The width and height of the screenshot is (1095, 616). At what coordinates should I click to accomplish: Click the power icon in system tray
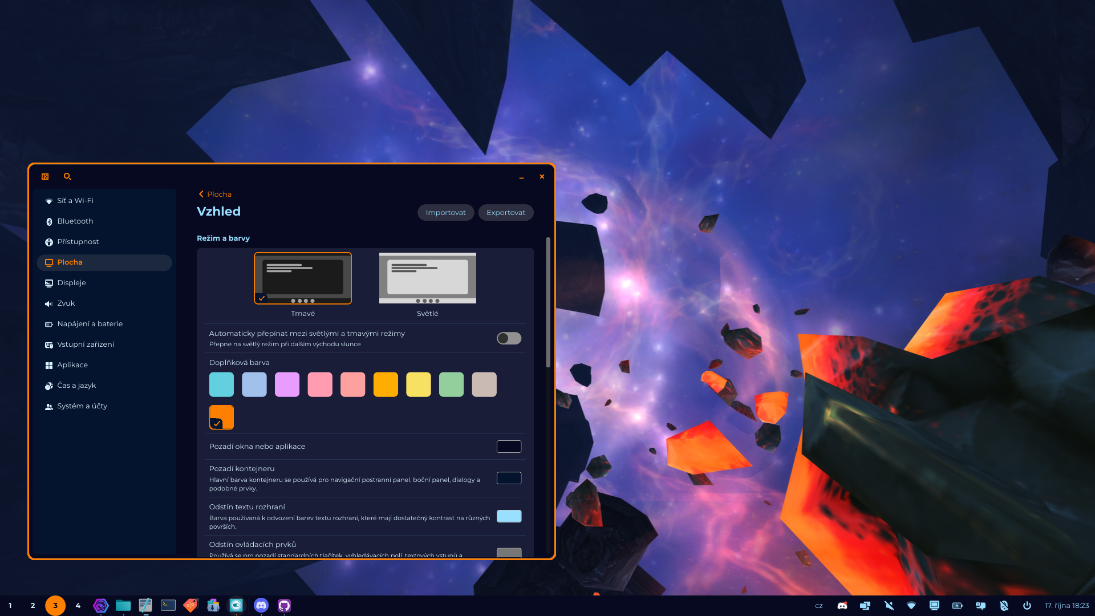pyautogui.click(x=1027, y=606)
